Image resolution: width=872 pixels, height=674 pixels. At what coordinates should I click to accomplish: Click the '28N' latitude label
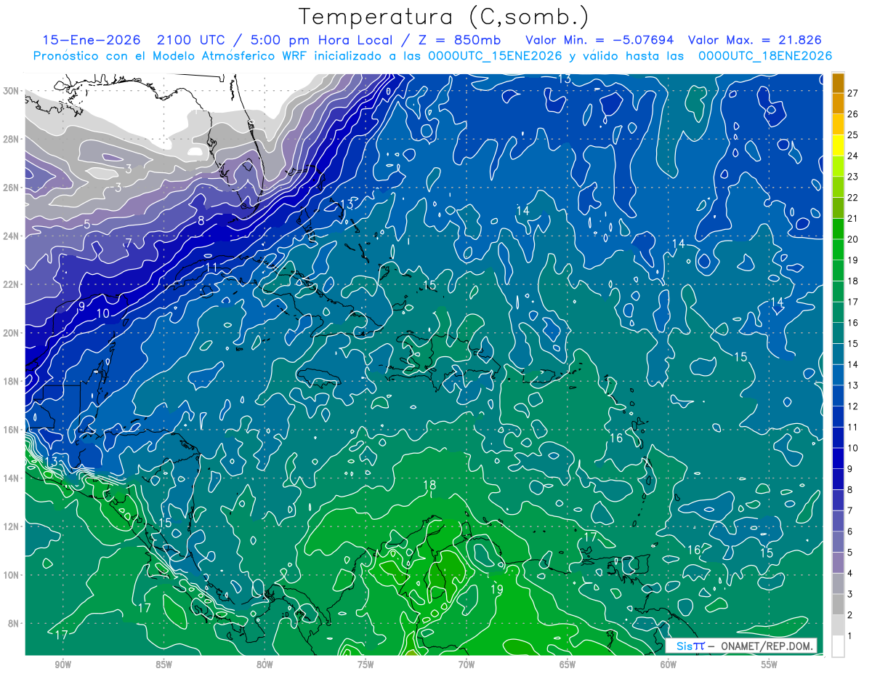(12, 139)
